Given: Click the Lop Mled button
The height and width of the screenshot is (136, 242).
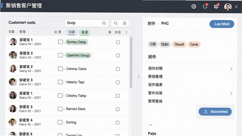Looking at the screenshot, I should (222, 24).
